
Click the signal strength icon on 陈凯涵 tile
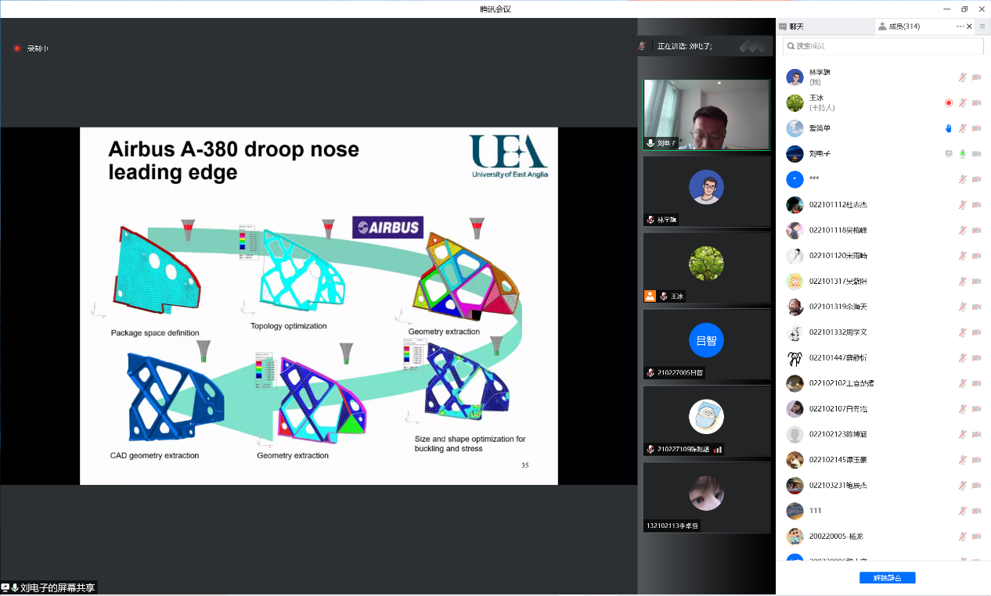pos(718,450)
